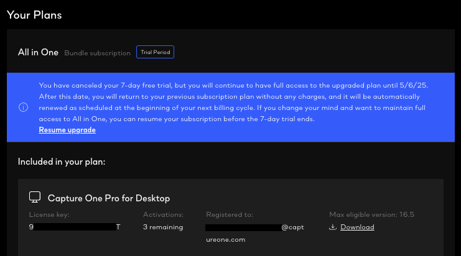Click the Resume upgrade link

pos(67,130)
